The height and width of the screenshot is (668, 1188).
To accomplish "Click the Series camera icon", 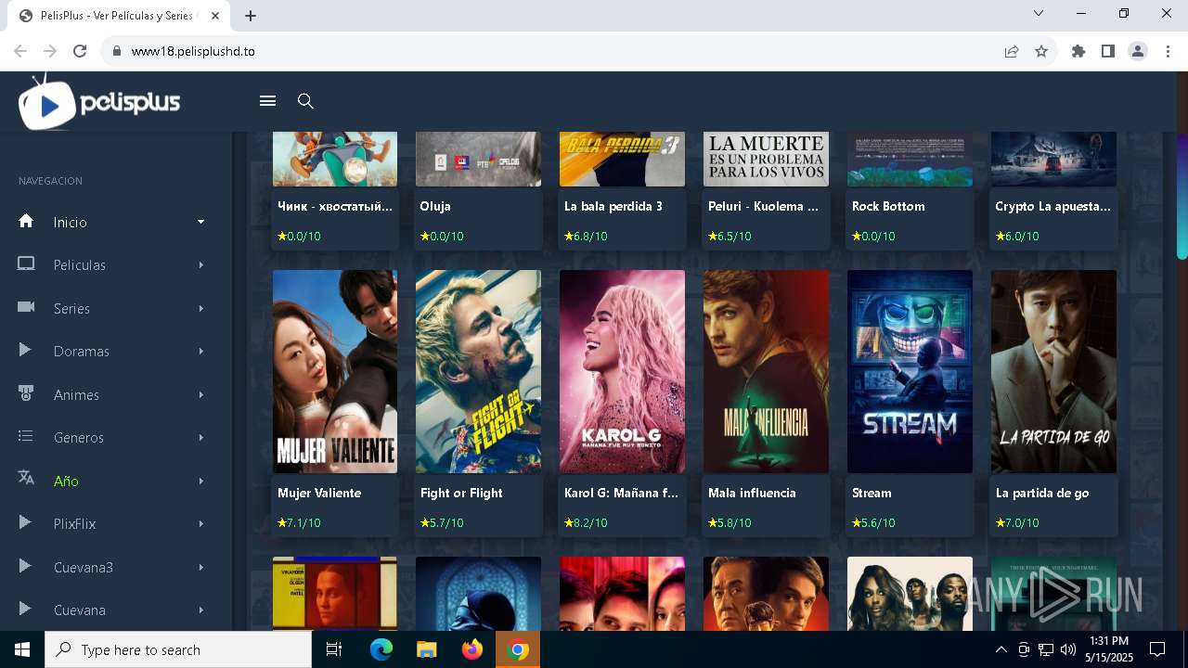I will [x=26, y=307].
